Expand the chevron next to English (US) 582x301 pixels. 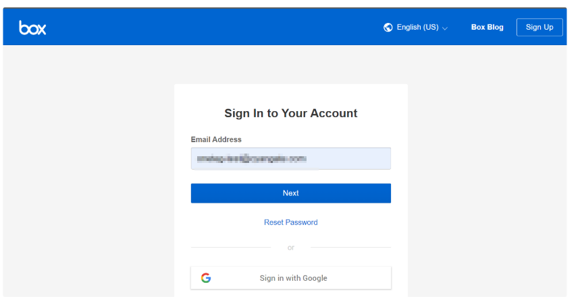(445, 28)
